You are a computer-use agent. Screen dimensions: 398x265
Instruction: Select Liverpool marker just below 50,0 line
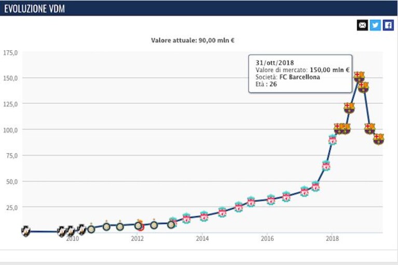[315, 186]
